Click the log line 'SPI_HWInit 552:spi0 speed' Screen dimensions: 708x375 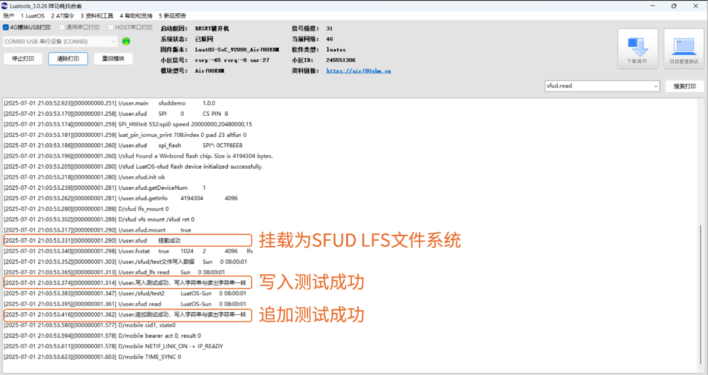click(x=128, y=124)
